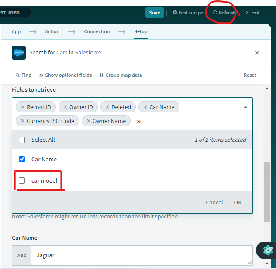Click the Find search tool
The image size is (276, 269).
coord(24,75)
